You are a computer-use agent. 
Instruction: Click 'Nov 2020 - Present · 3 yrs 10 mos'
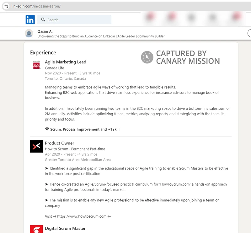coord(72,73)
